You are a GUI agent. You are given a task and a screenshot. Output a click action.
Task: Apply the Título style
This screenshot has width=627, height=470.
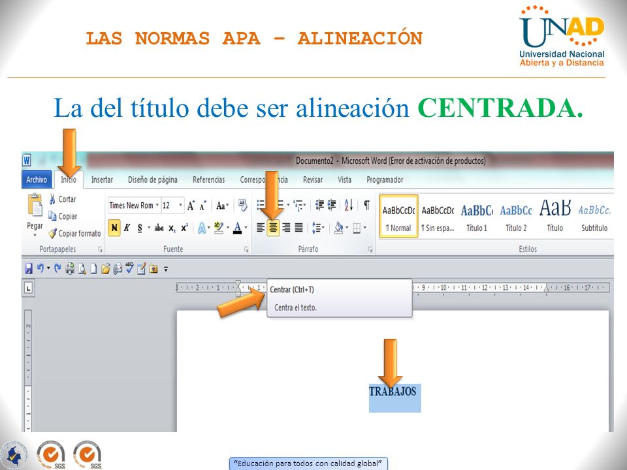(x=555, y=217)
